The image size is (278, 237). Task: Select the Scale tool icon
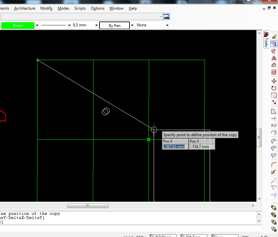pos(274,95)
